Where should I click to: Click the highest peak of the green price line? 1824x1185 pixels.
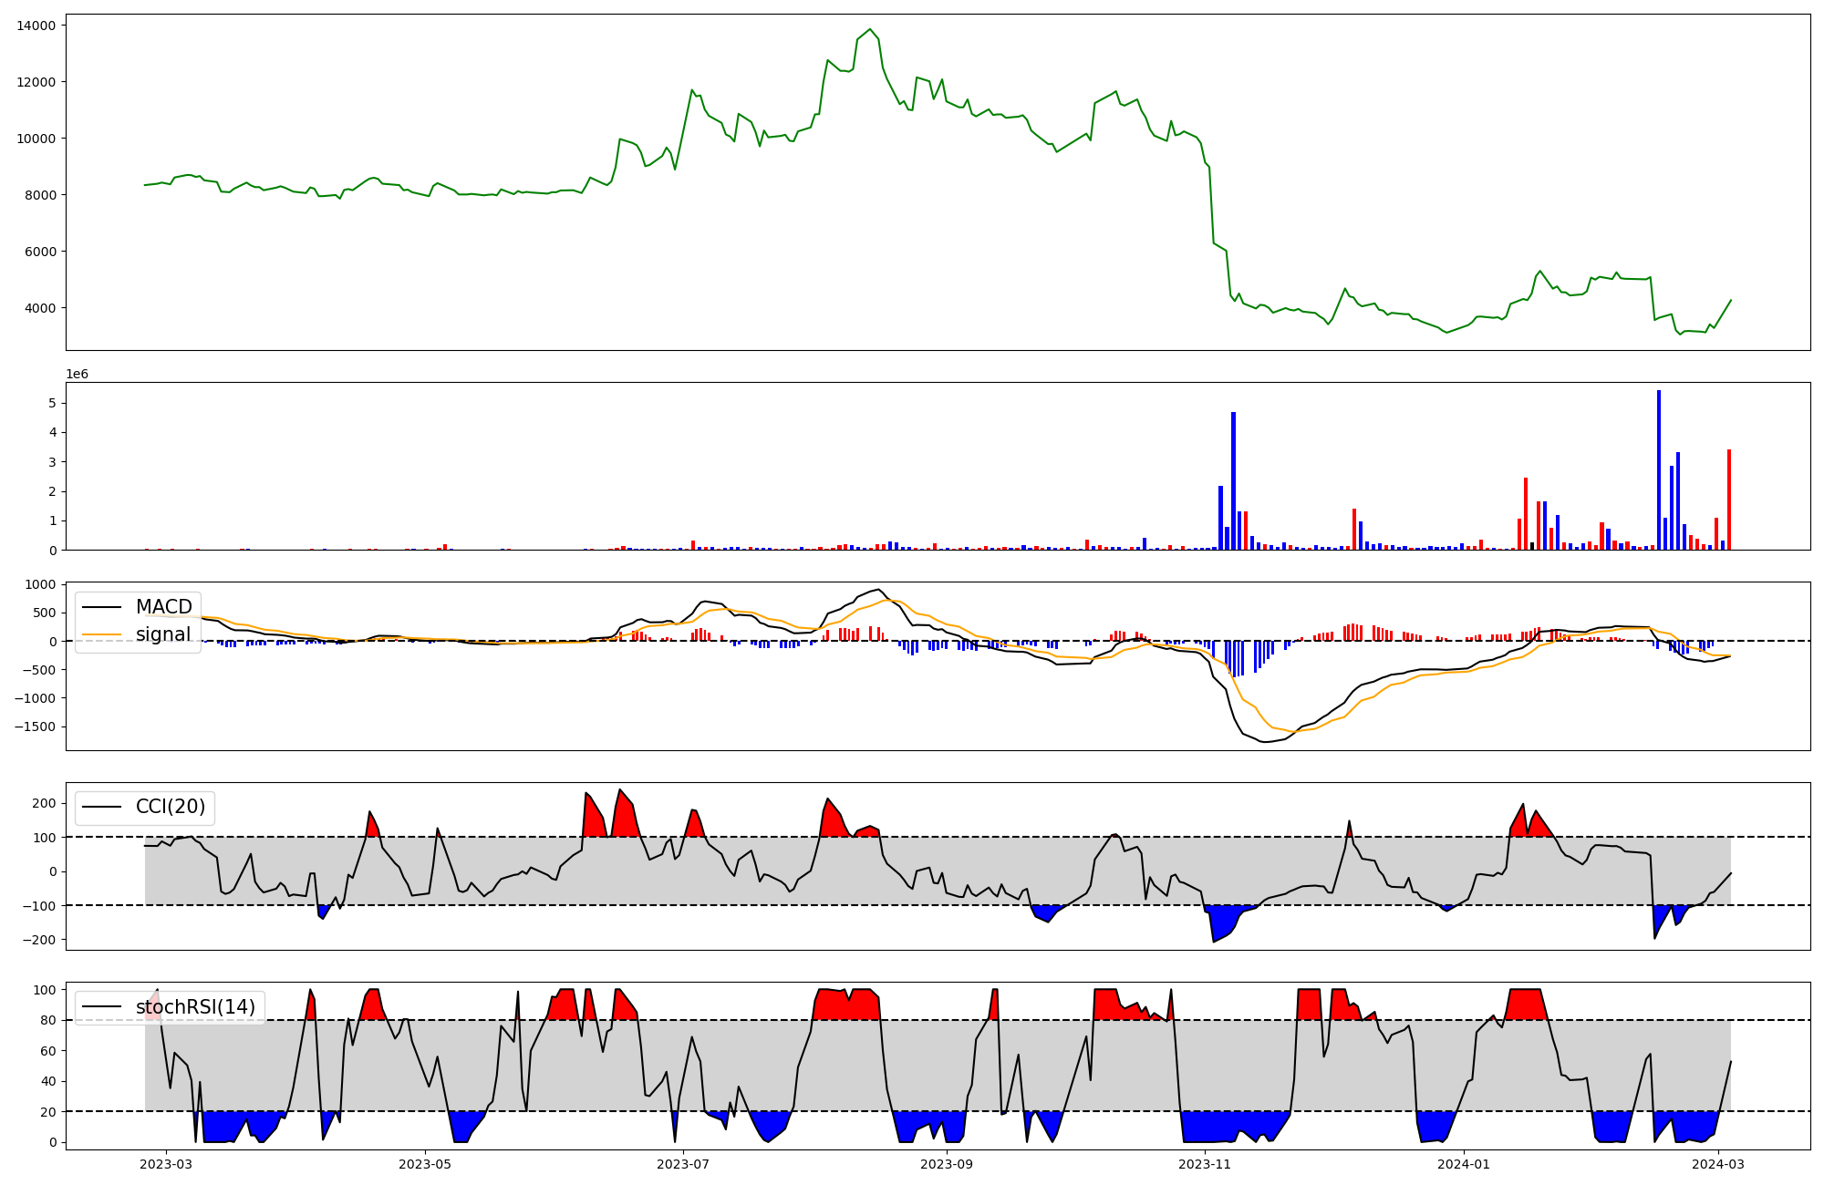pyautogui.click(x=870, y=30)
